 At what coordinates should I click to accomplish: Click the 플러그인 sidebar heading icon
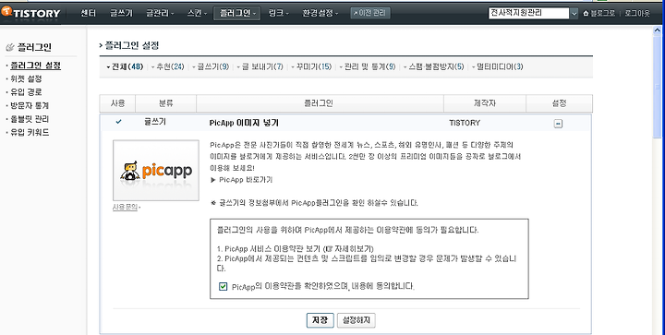coord(10,47)
